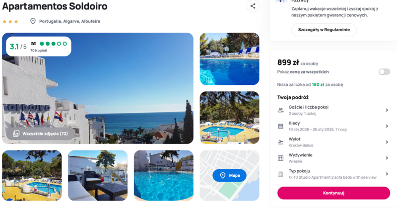397x208 pixels.
Task: Click the airplane icon next to Wylot
Action: pyautogui.click(x=280, y=142)
